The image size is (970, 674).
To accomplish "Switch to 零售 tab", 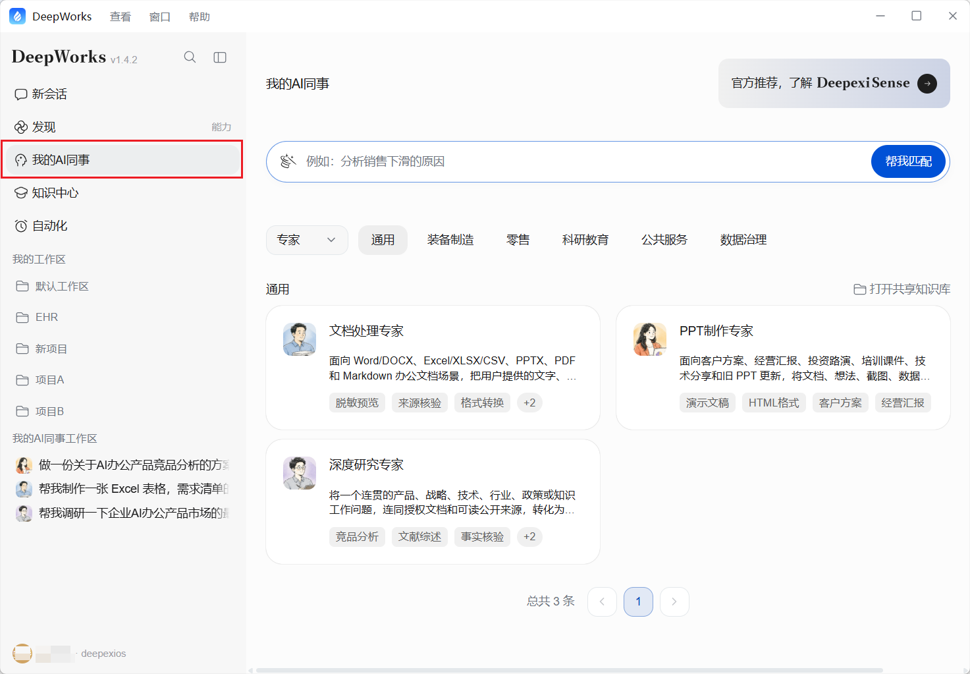I will tap(518, 240).
